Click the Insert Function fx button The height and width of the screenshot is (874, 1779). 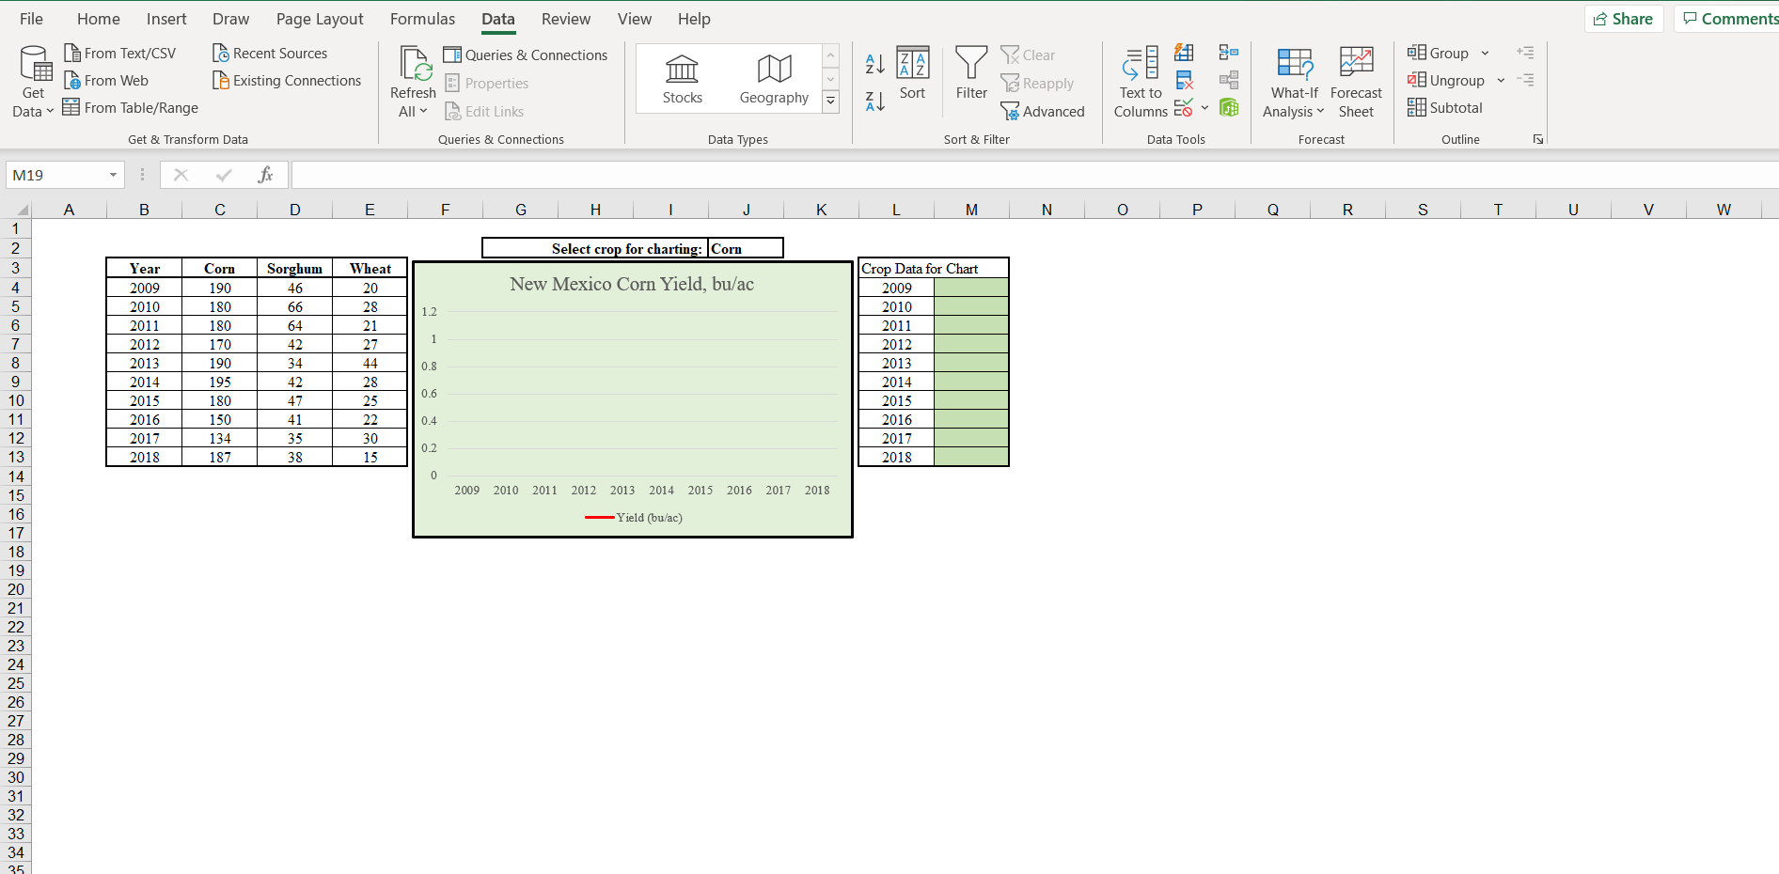pyautogui.click(x=265, y=175)
